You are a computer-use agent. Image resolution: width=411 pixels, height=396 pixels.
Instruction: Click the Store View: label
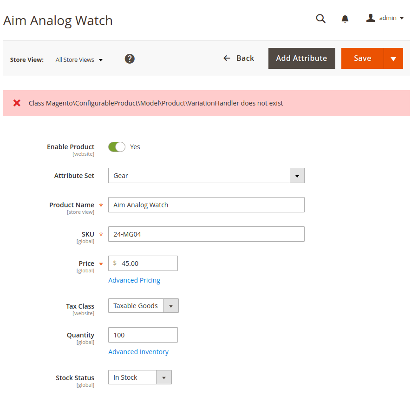point(27,60)
